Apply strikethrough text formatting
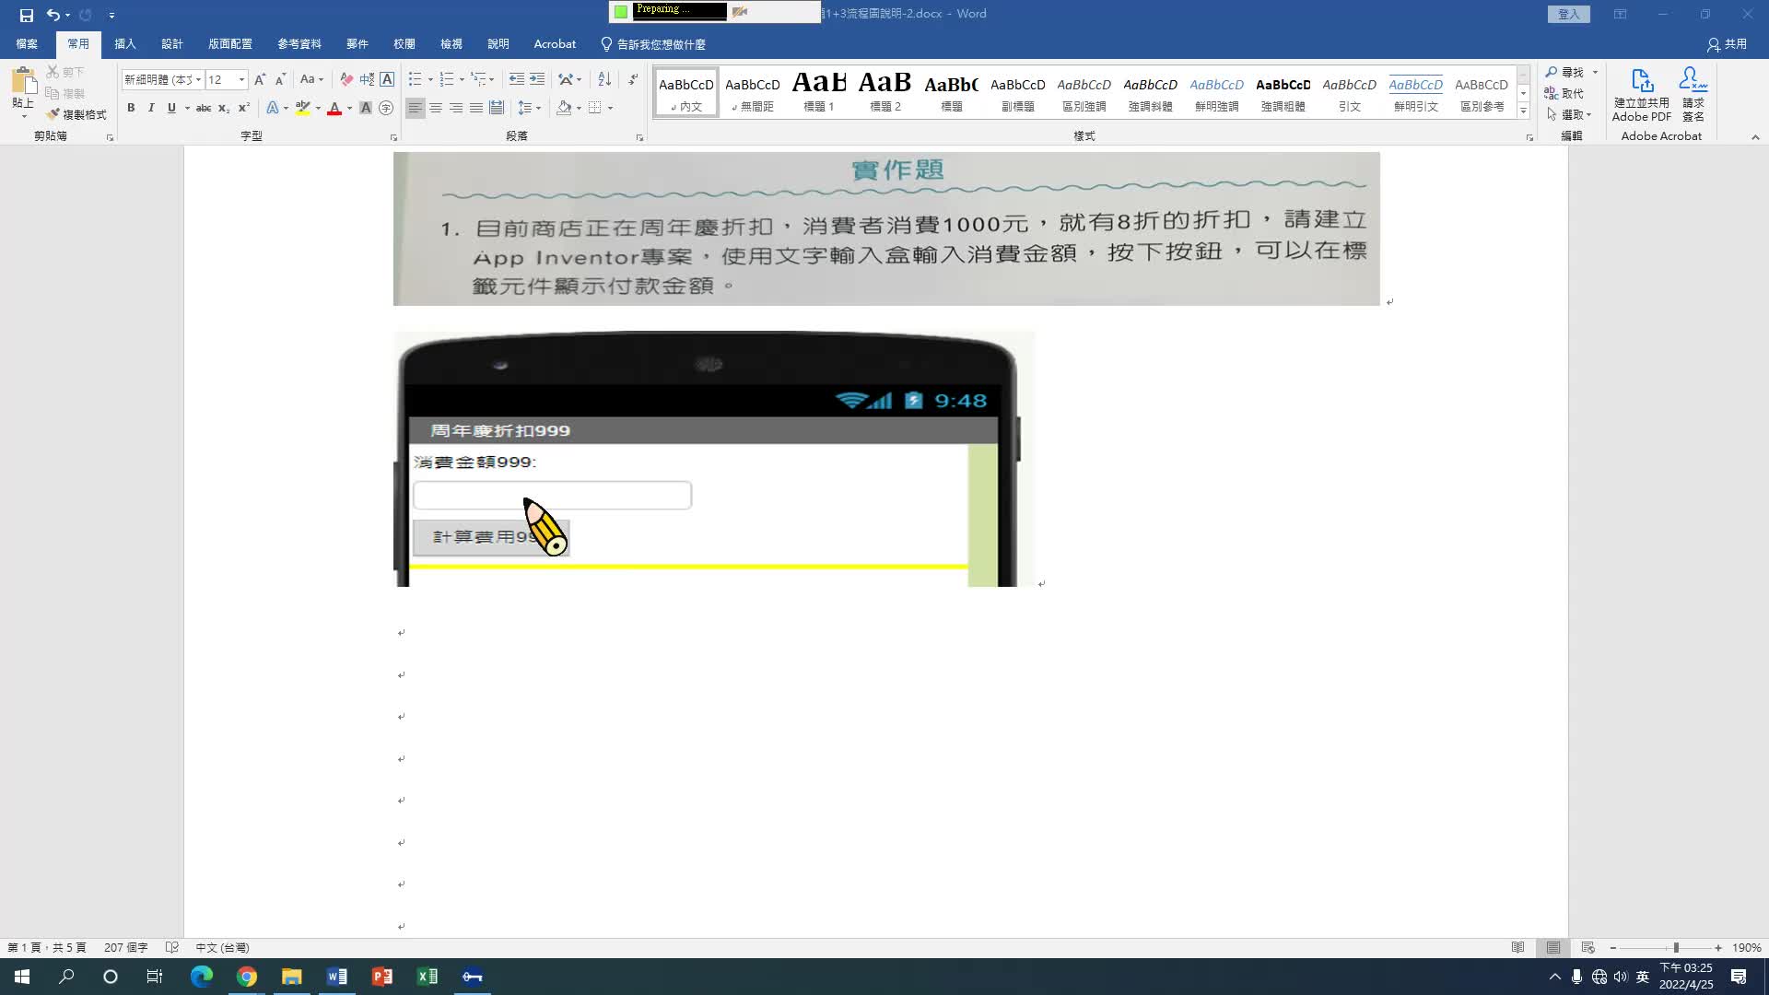Viewport: 1769px width, 995px height. [204, 108]
